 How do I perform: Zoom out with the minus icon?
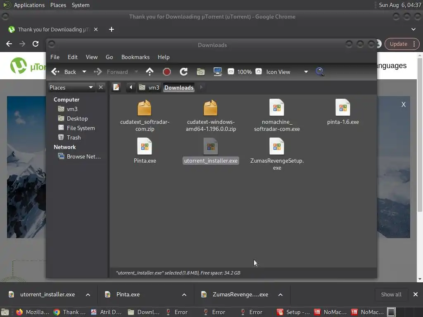click(231, 71)
